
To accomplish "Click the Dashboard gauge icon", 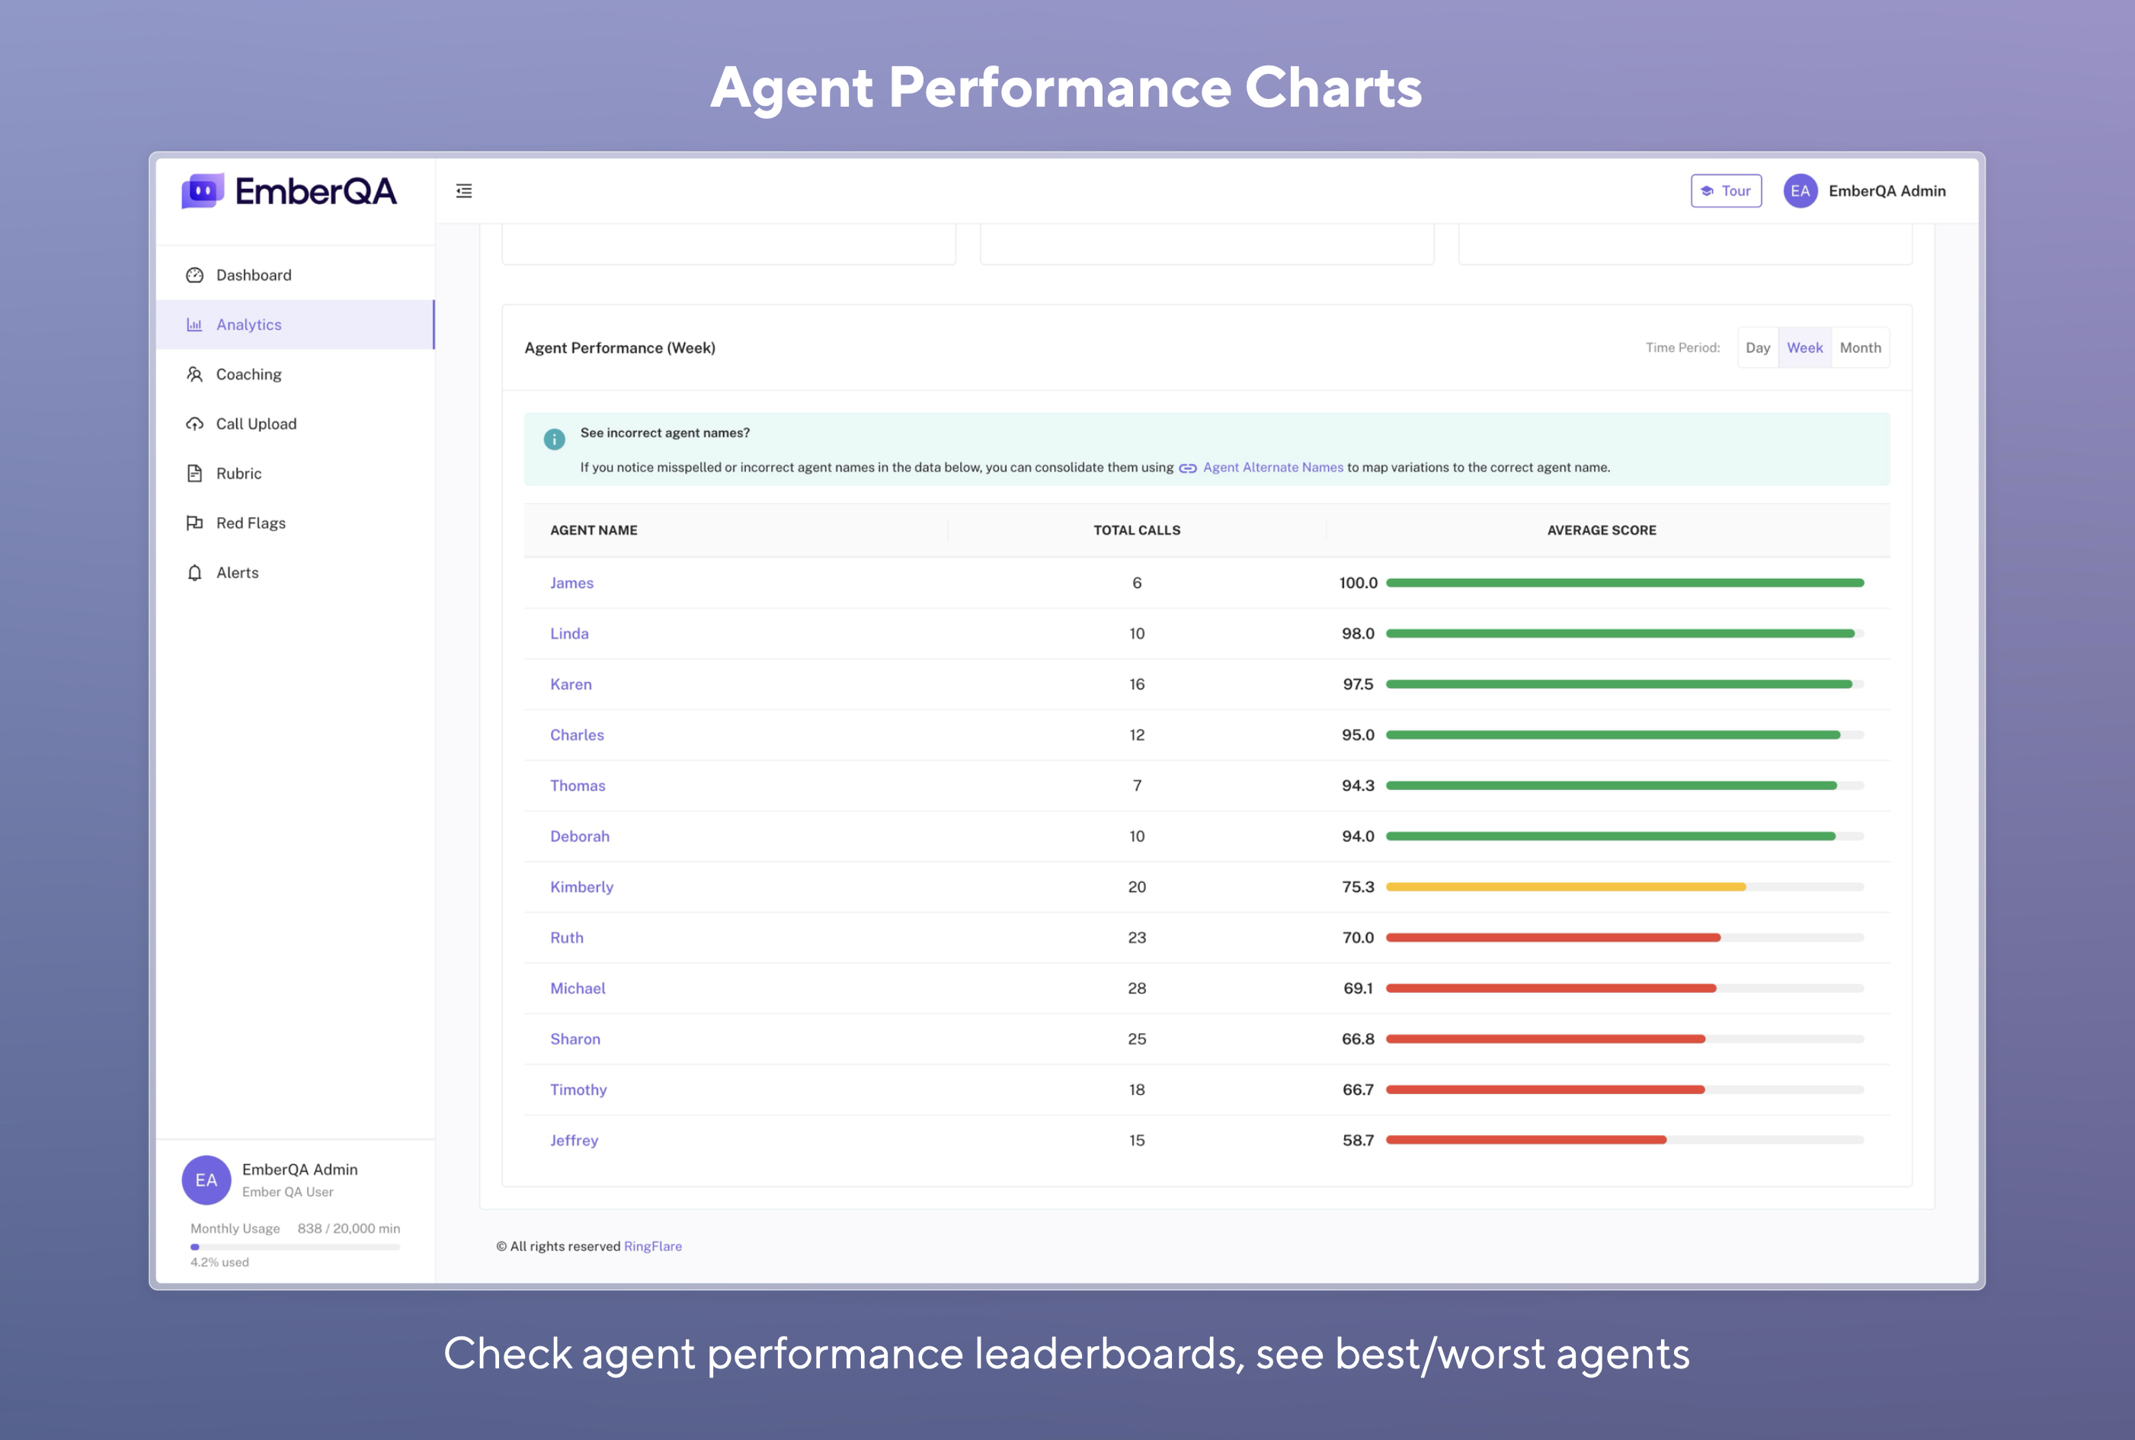I will point(194,276).
